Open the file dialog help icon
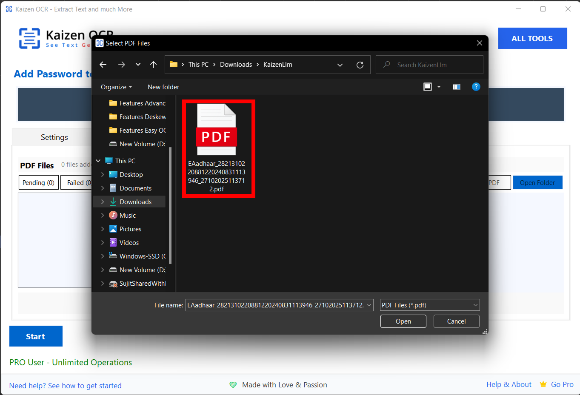This screenshot has width=580, height=395. pyautogui.click(x=476, y=87)
